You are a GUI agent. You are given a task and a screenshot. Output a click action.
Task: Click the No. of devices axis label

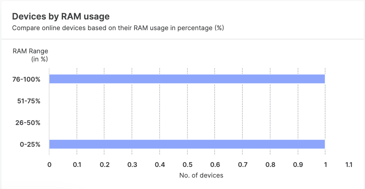point(201,175)
